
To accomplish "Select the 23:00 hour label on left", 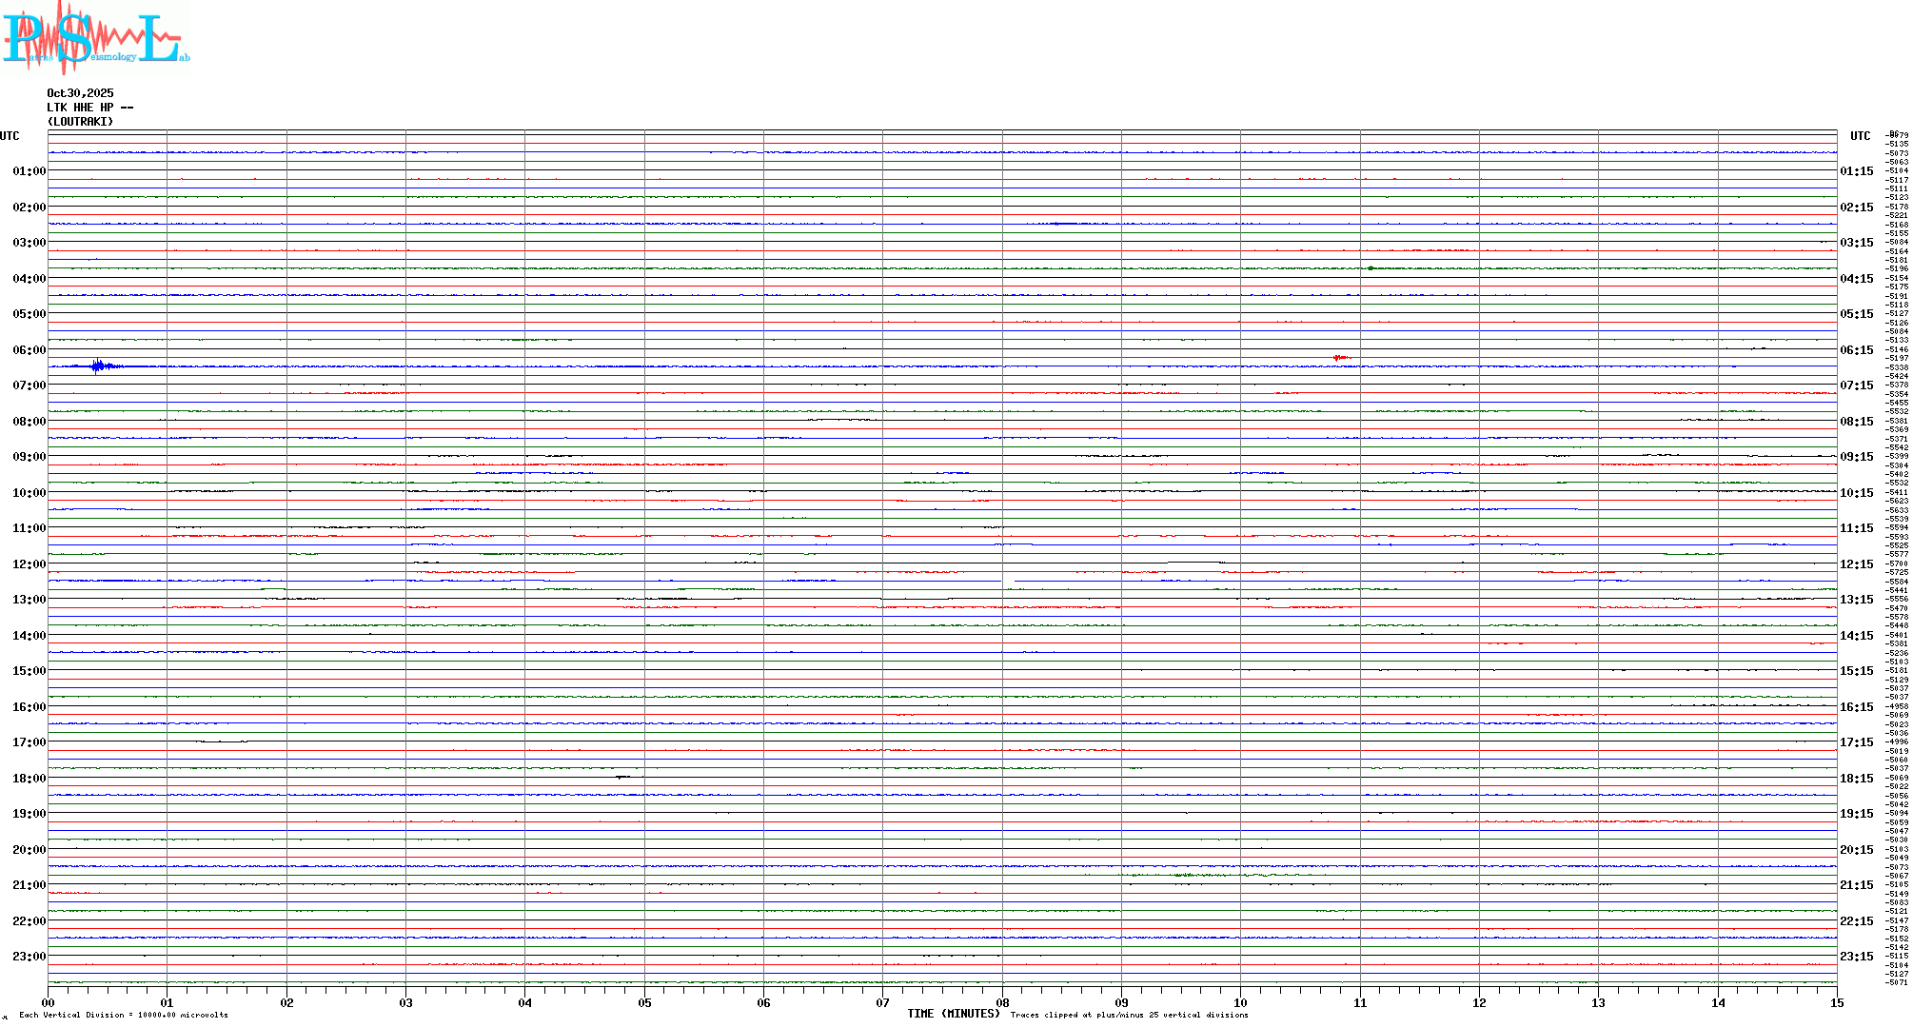I will click(29, 957).
